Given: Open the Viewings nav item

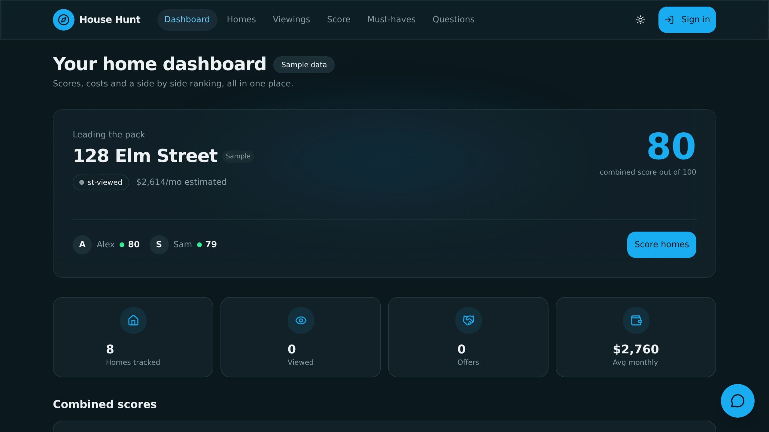Looking at the screenshot, I should pyautogui.click(x=291, y=19).
